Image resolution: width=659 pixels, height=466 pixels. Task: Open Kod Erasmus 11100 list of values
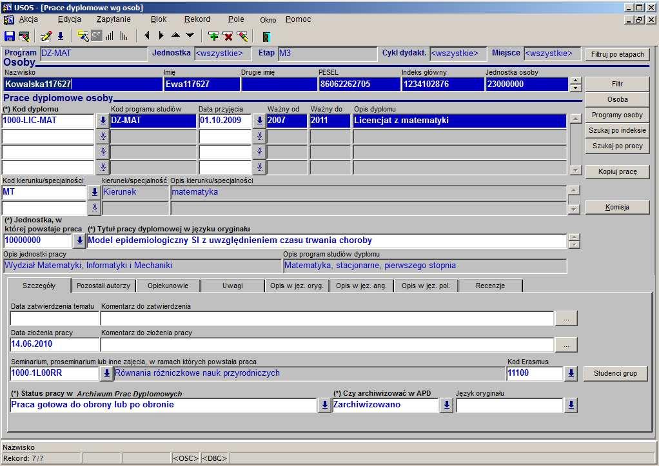pos(571,373)
